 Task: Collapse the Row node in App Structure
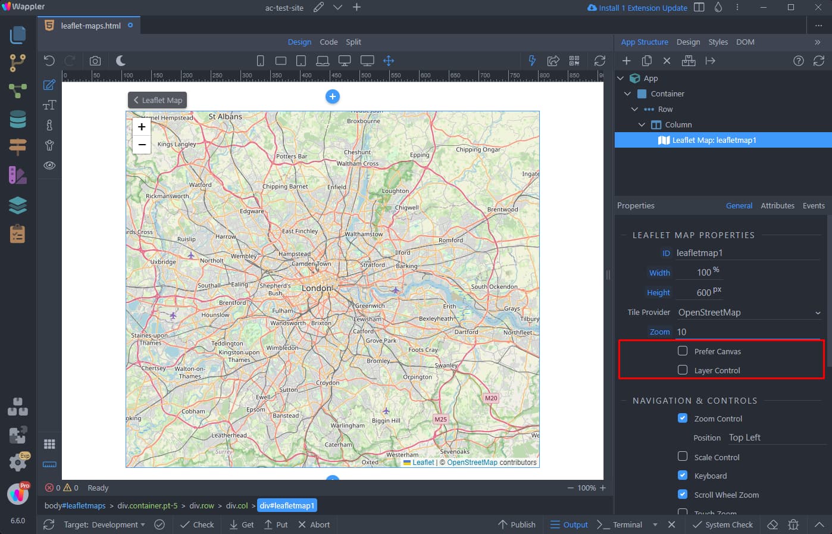click(x=634, y=109)
